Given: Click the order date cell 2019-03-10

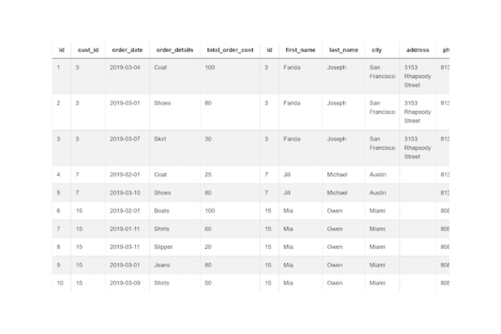Looking at the screenshot, I should (x=125, y=193).
